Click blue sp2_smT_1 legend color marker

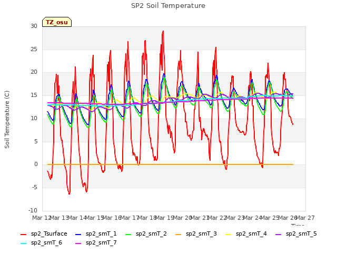click(x=78, y=234)
